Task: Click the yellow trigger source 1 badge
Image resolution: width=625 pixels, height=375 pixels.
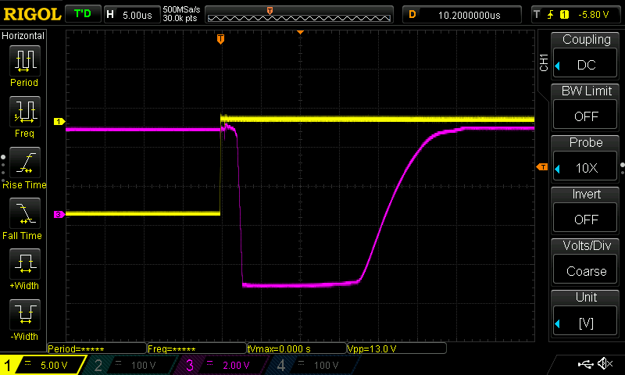Action: [564, 15]
